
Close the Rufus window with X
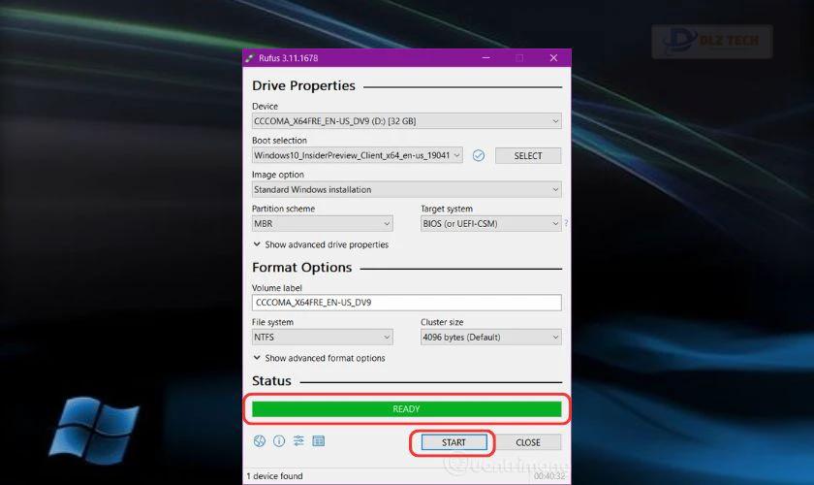click(x=553, y=57)
